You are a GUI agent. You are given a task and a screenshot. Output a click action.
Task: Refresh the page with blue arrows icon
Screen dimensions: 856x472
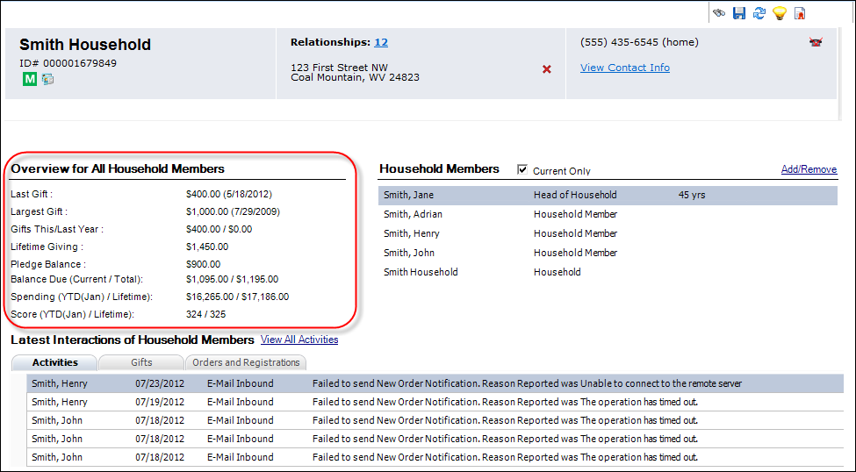(759, 13)
